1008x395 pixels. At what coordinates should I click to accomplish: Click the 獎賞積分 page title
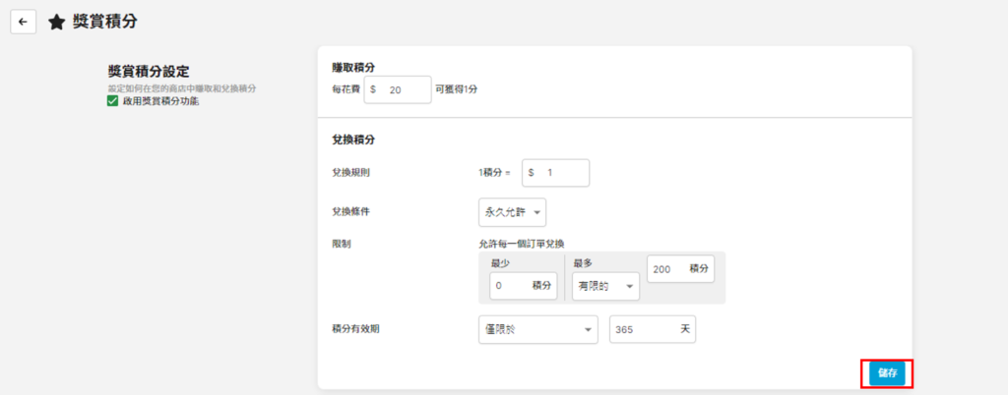[105, 22]
